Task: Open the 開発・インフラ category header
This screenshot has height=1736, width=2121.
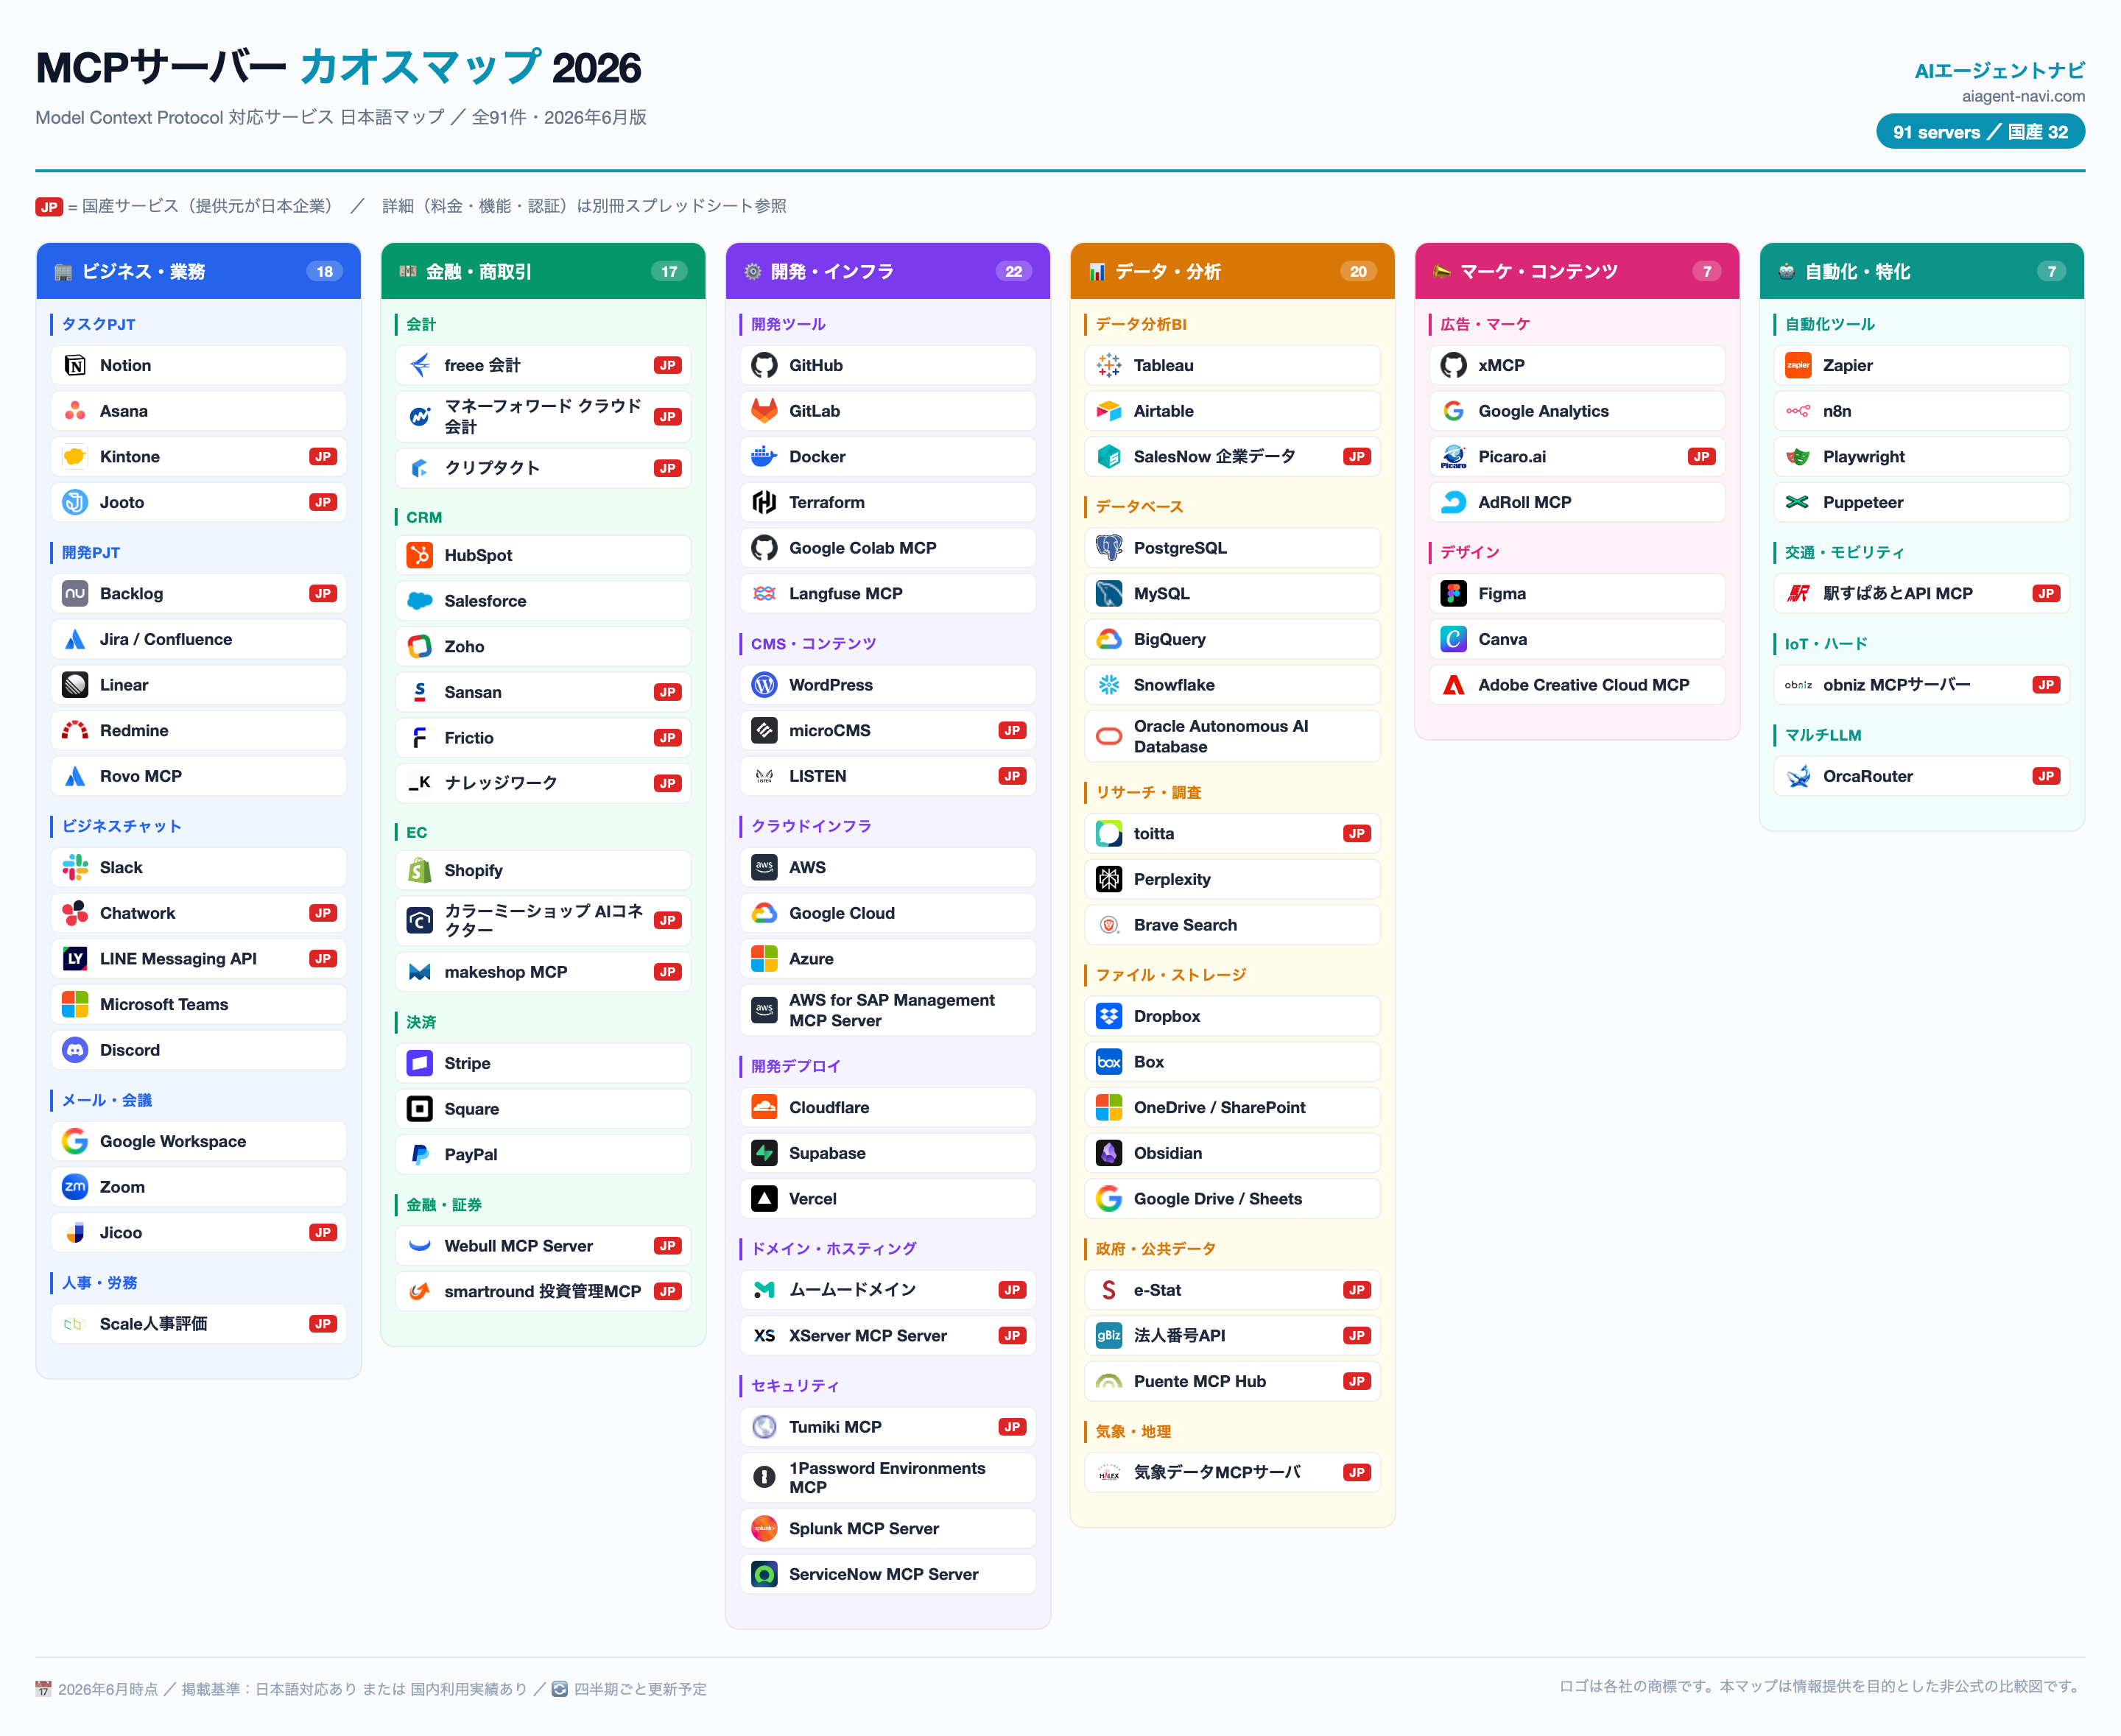Action: click(888, 271)
